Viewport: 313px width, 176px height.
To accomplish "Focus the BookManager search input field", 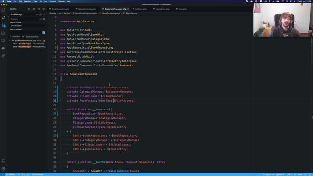I will (23, 14).
